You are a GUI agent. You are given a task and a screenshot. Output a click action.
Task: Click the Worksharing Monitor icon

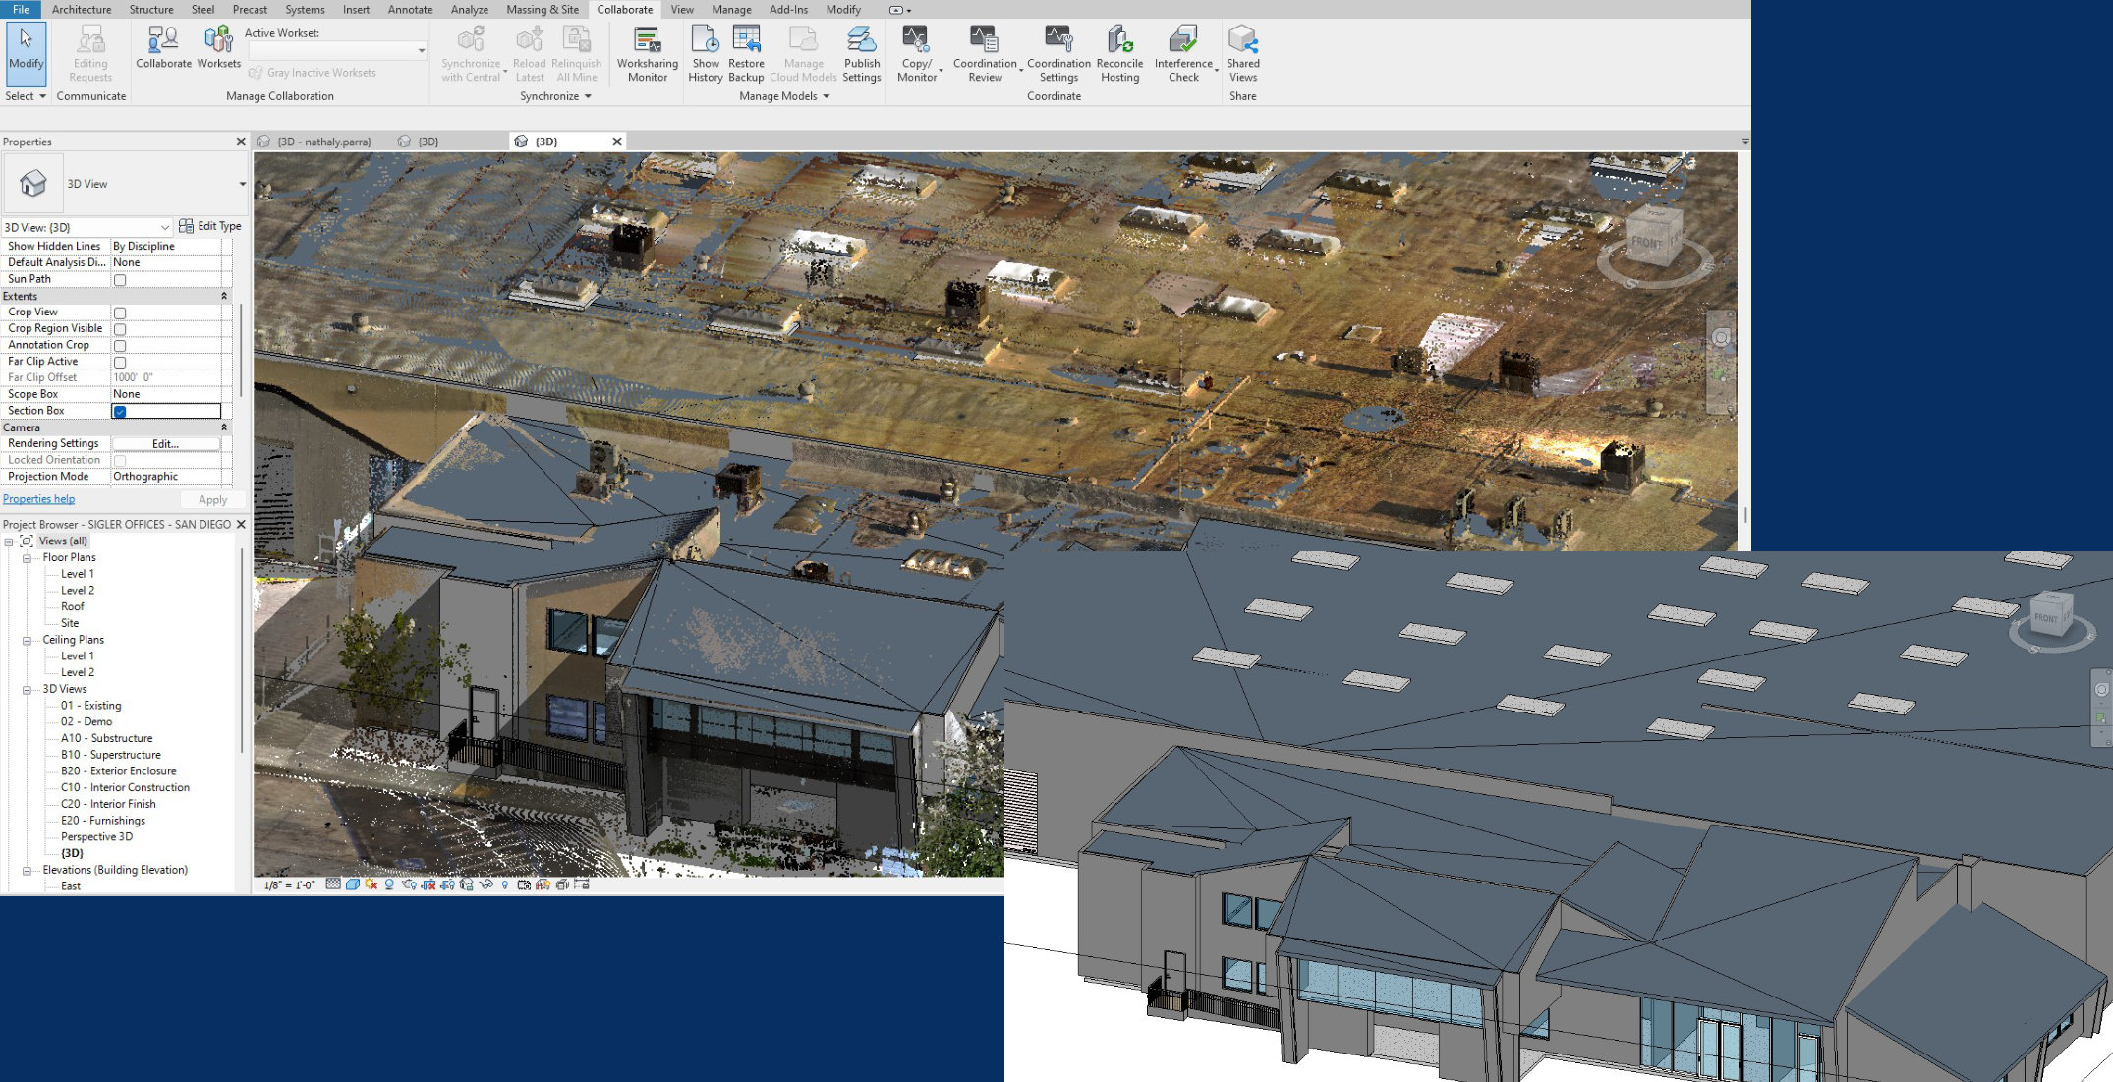(x=647, y=41)
